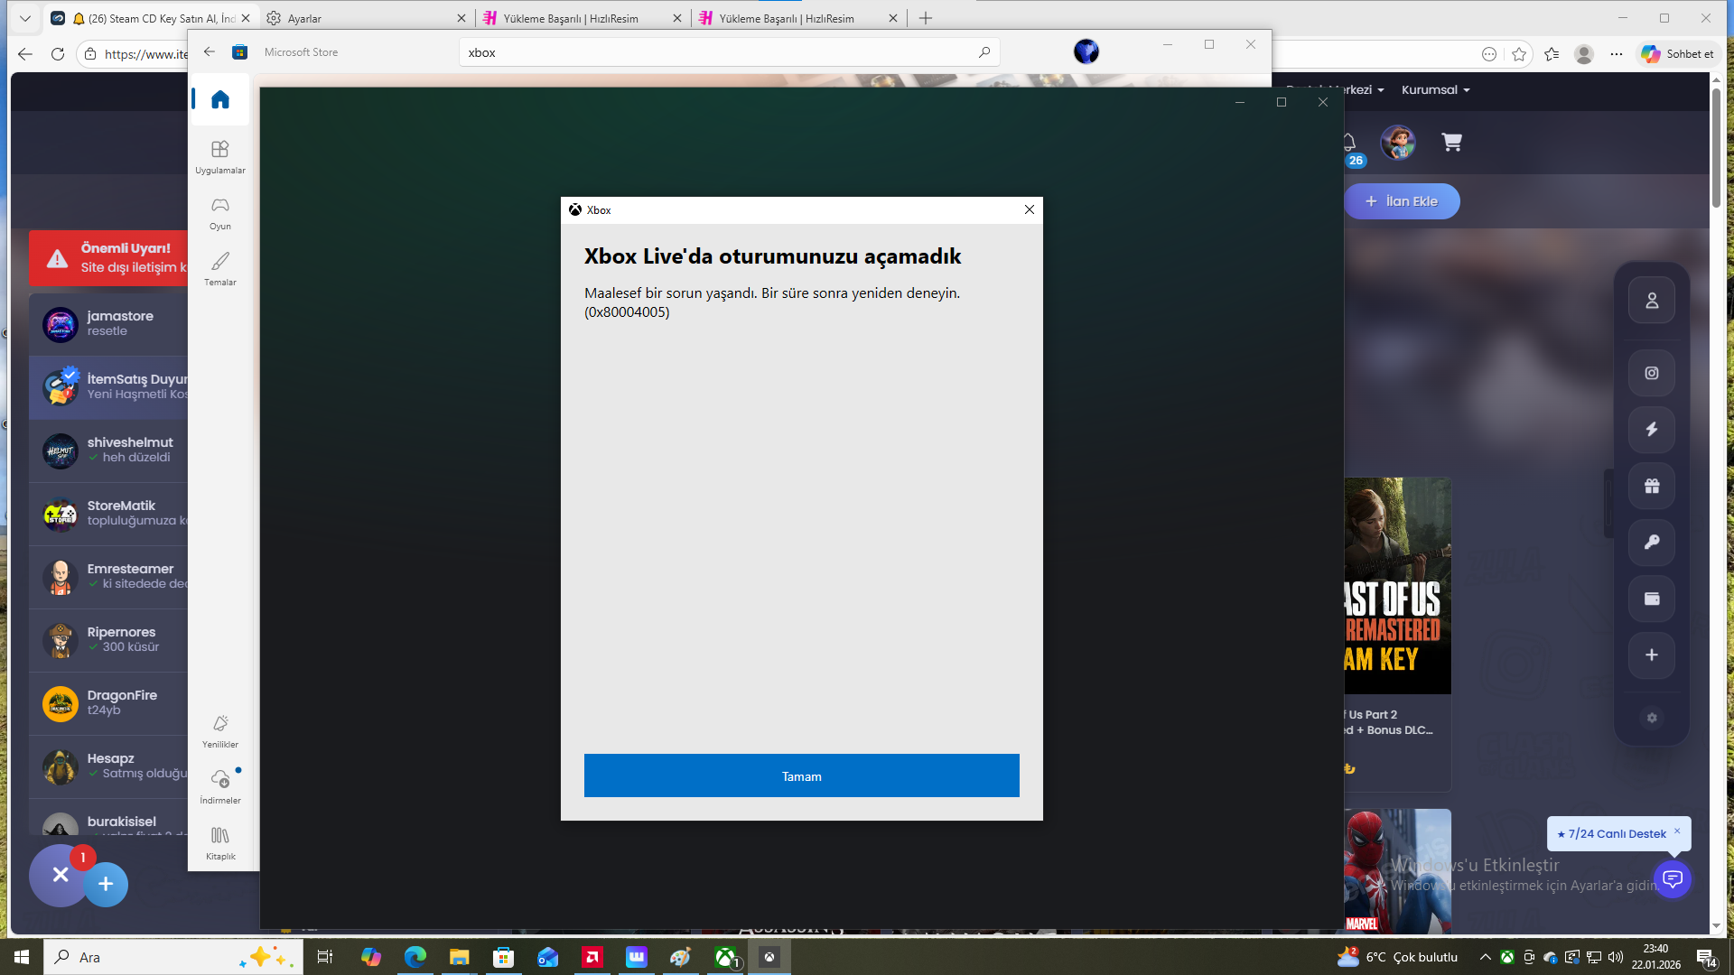
Task: Click the Instagram icon in right sidebar
Action: coord(1652,373)
